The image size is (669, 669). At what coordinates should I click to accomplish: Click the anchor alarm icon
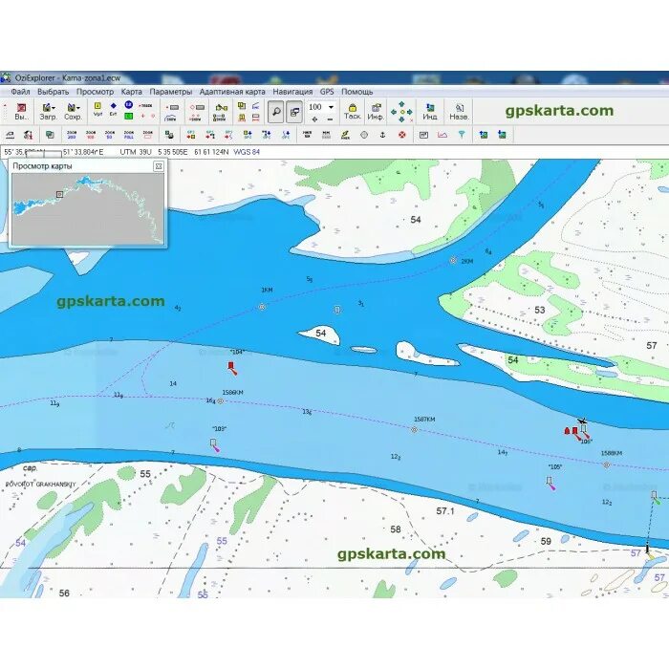[382, 135]
